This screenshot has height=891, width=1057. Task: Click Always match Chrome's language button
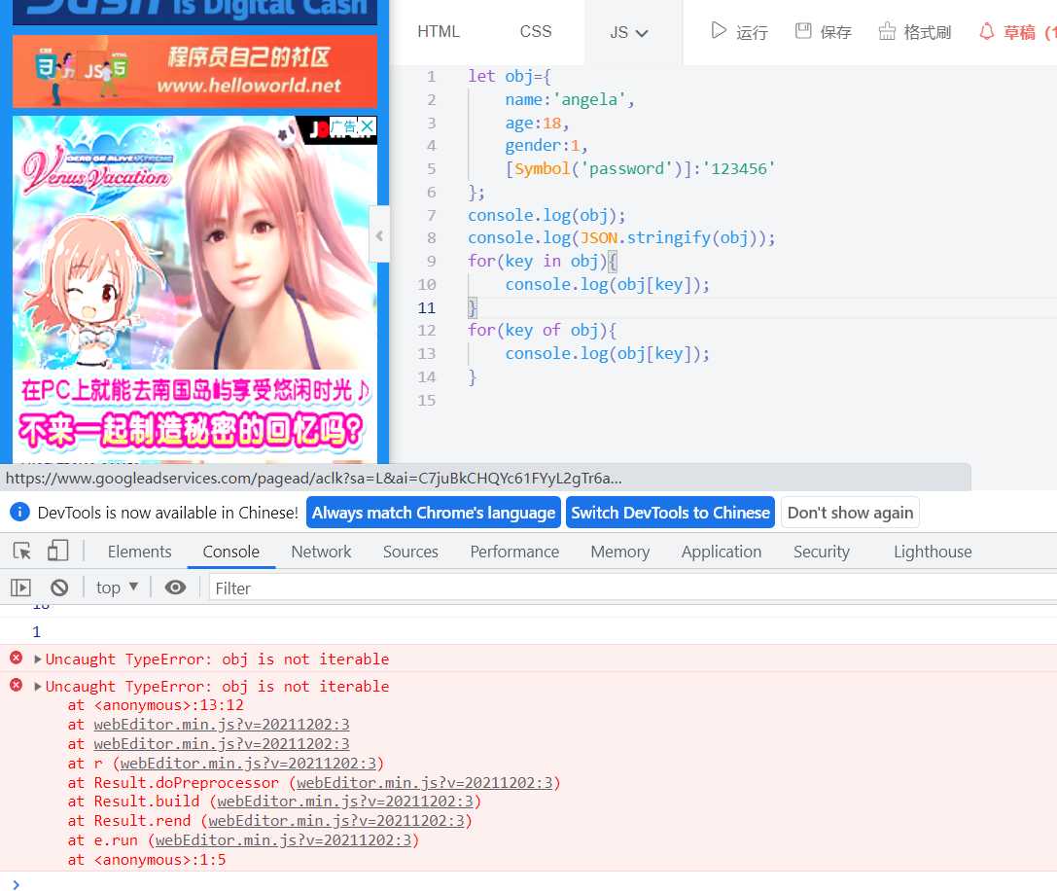[x=434, y=513]
